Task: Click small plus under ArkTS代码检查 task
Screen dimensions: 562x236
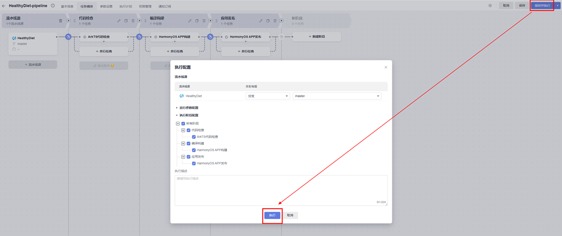Action: pyautogui.click(x=104, y=42)
